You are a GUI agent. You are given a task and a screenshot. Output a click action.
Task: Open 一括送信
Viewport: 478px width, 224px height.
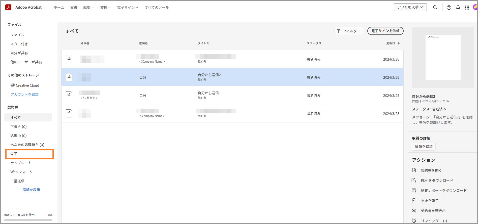17,181
